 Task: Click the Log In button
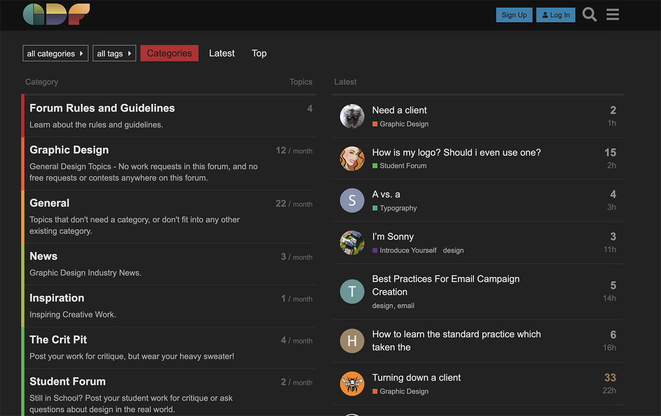pyautogui.click(x=556, y=15)
